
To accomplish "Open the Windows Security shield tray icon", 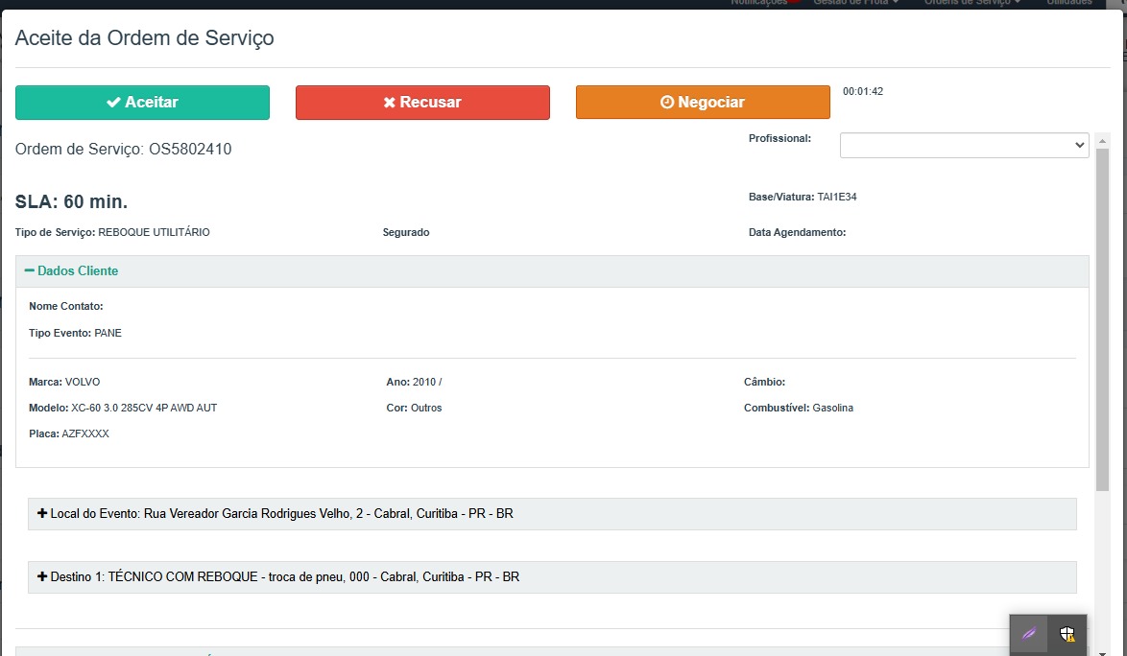I will tap(1067, 634).
